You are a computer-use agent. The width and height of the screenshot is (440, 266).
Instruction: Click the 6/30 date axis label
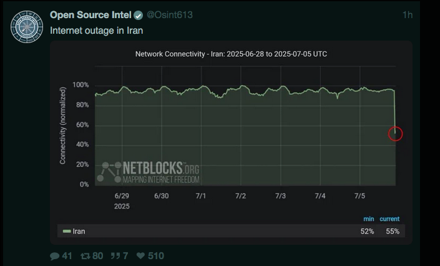point(162,196)
